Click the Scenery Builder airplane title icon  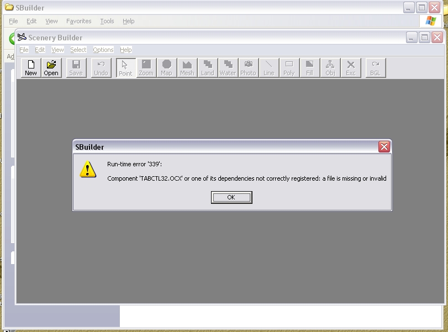(22, 38)
